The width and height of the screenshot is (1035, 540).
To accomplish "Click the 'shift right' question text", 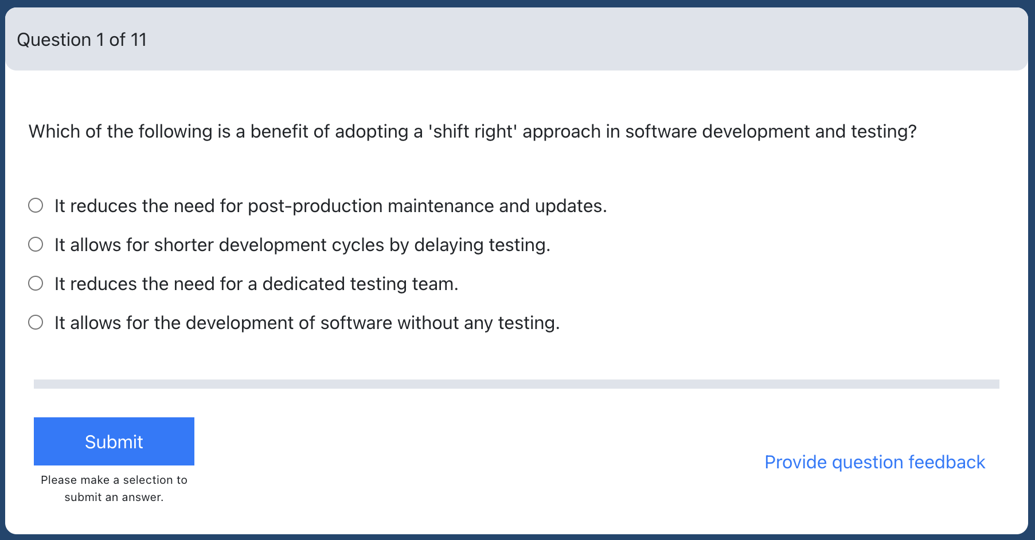I will [472, 131].
